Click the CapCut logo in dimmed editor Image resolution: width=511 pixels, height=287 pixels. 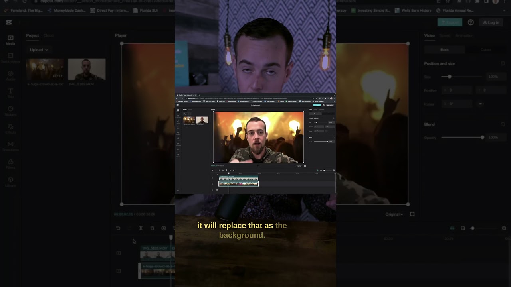(9, 22)
